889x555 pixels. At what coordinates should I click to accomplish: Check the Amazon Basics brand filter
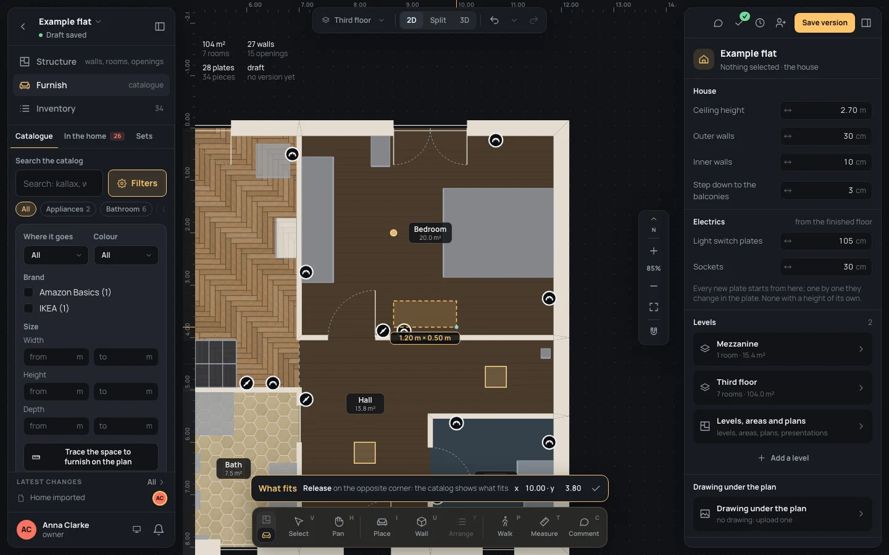(28, 292)
